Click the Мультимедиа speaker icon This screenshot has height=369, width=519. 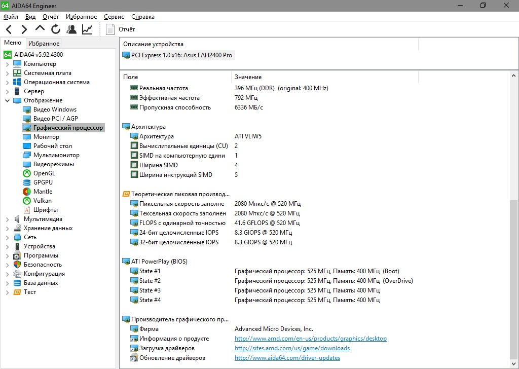tap(17, 219)
